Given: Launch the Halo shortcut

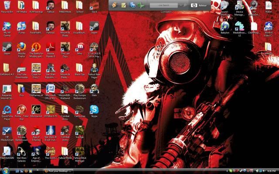Looking at the screenshot, I should click(x=94, y=90).
